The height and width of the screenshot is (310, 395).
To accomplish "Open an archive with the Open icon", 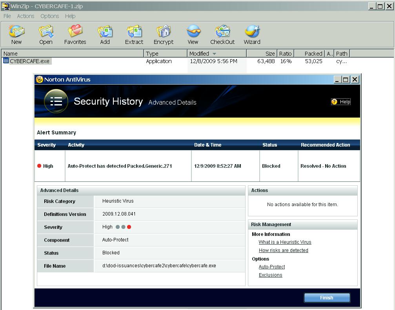I will coord(46,34).
